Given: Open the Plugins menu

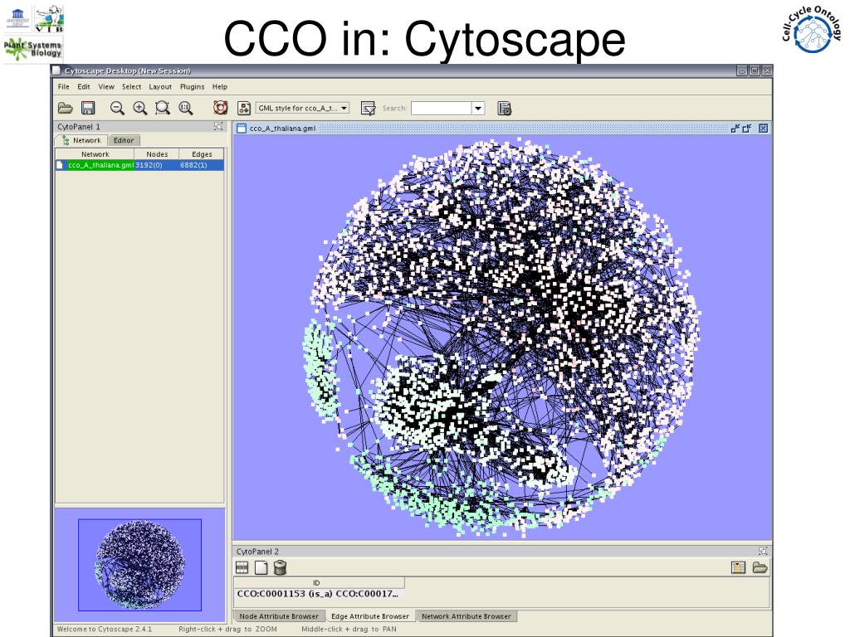Looking at the screenshot, I should [192, 86].
